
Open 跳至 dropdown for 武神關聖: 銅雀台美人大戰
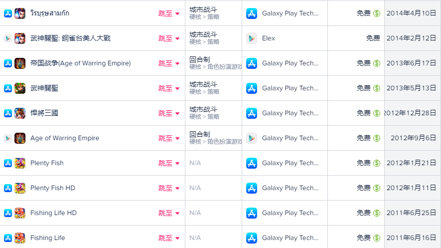click(x=169, y=38)
